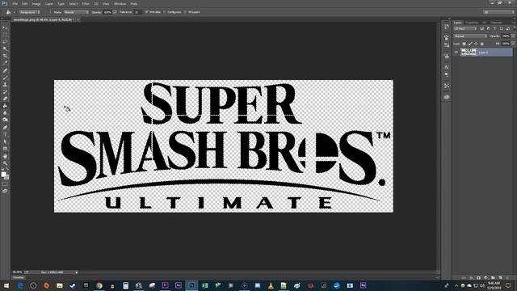Select the Blur tool

(5, 112)
